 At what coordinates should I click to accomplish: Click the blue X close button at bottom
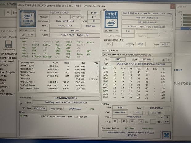(x=166, y=135)
